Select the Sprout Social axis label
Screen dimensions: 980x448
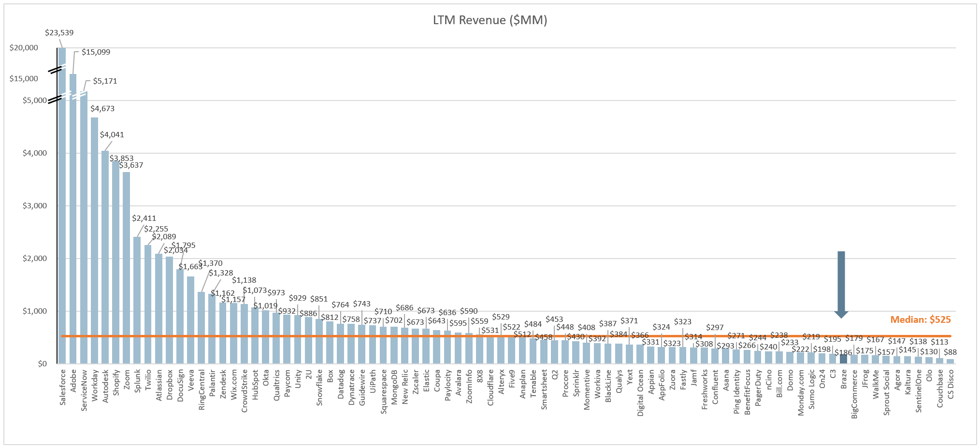[x=886, y=392]
